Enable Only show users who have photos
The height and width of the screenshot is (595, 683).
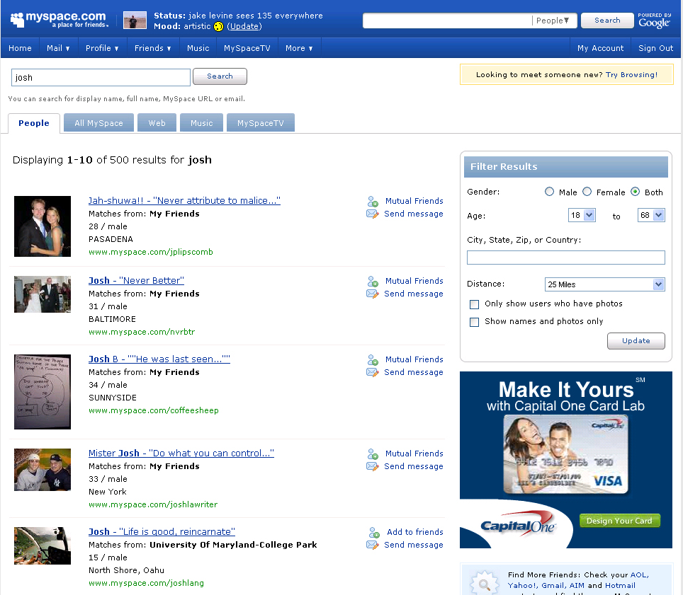coord(475,304)
